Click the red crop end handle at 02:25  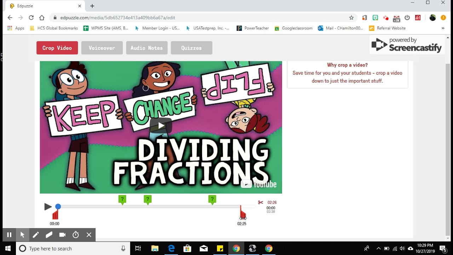(242, 214)
